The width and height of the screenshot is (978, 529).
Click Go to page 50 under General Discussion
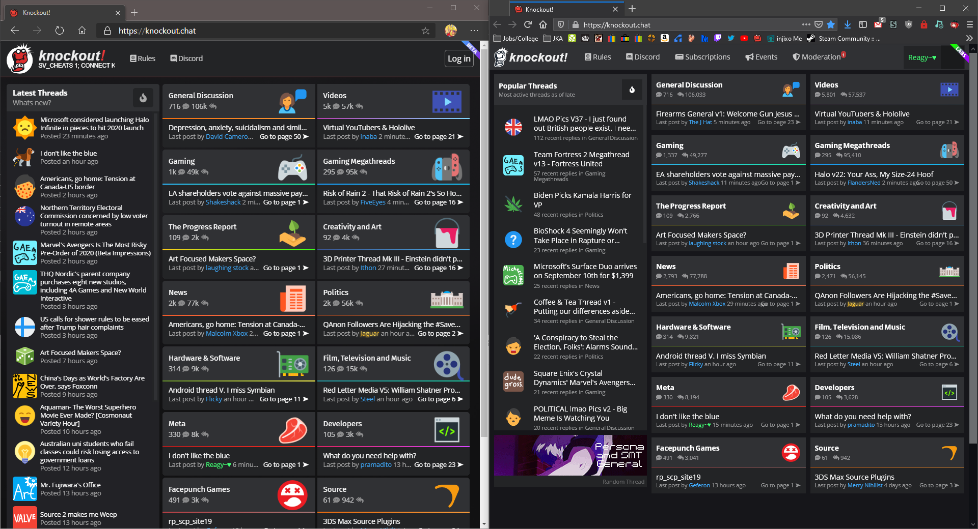(284, 137)
